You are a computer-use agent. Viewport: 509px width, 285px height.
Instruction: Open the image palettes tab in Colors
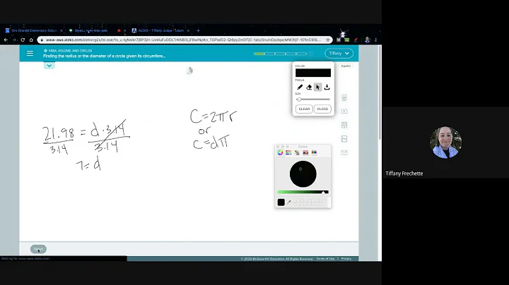(305, 152)
